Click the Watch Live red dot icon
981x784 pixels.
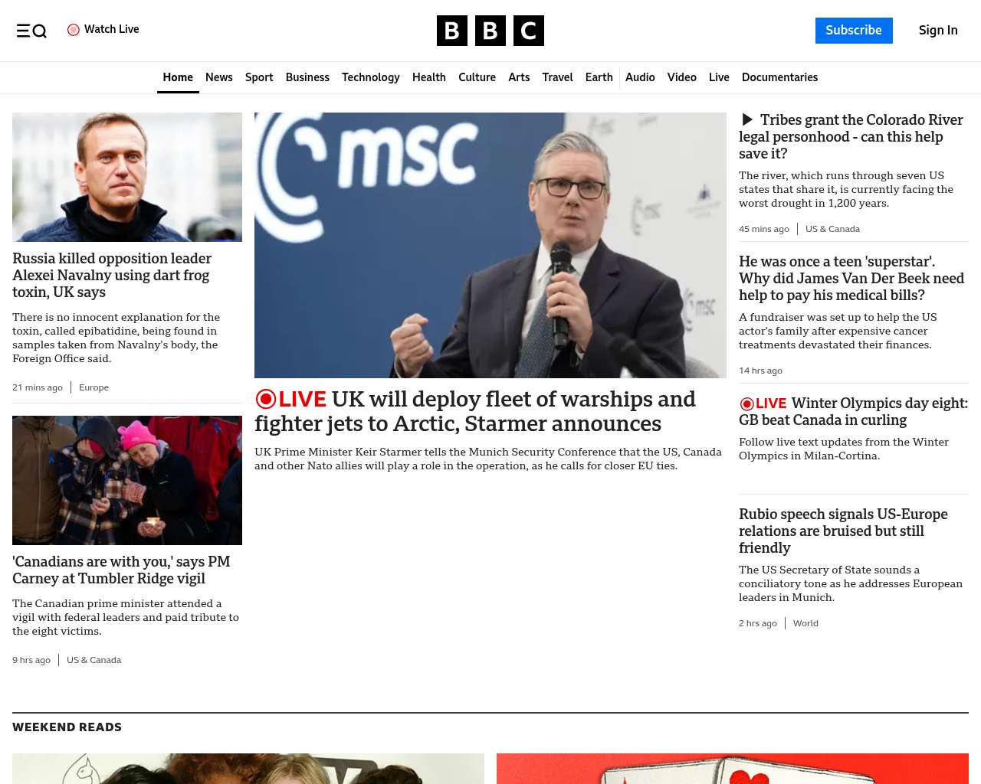pyautogui.click(x=74, y=30)
